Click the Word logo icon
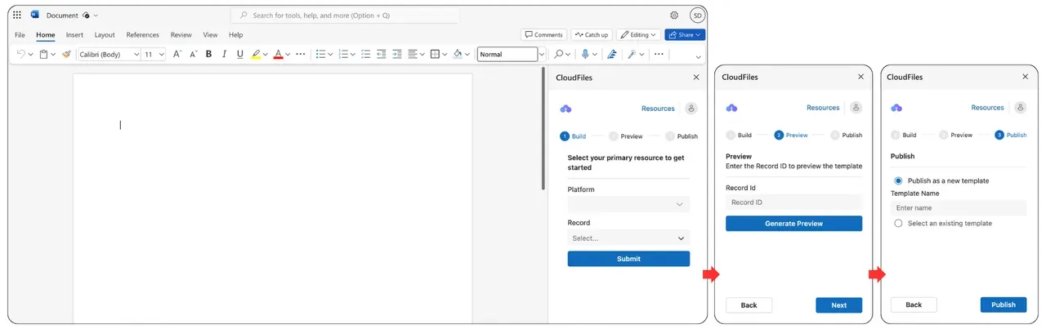Viewport: 1046px width, 329px height. pos(34,15)
